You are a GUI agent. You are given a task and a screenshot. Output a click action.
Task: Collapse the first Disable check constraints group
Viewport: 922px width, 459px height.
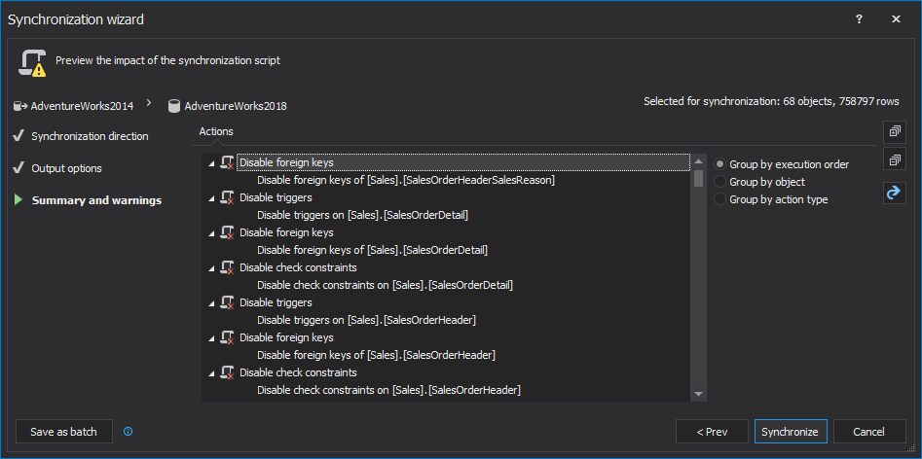[x=212, y=268]
